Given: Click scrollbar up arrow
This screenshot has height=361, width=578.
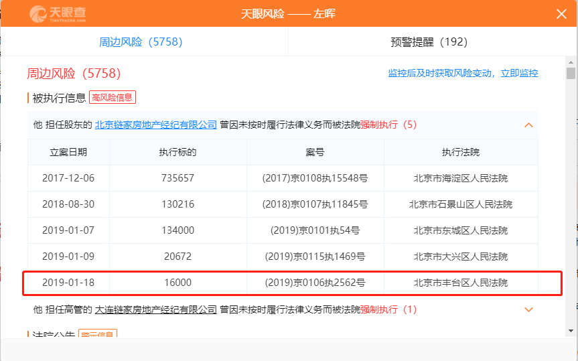Looking at the screenshot, I should (x=571, y=63).
